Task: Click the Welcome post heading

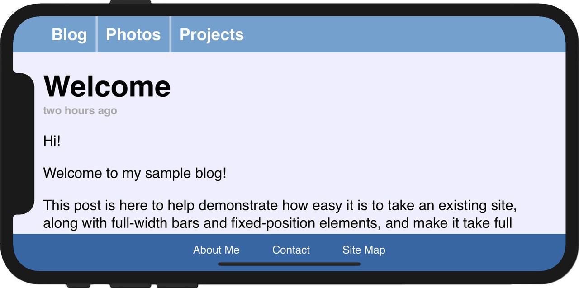Action: (x=107, y=86)
